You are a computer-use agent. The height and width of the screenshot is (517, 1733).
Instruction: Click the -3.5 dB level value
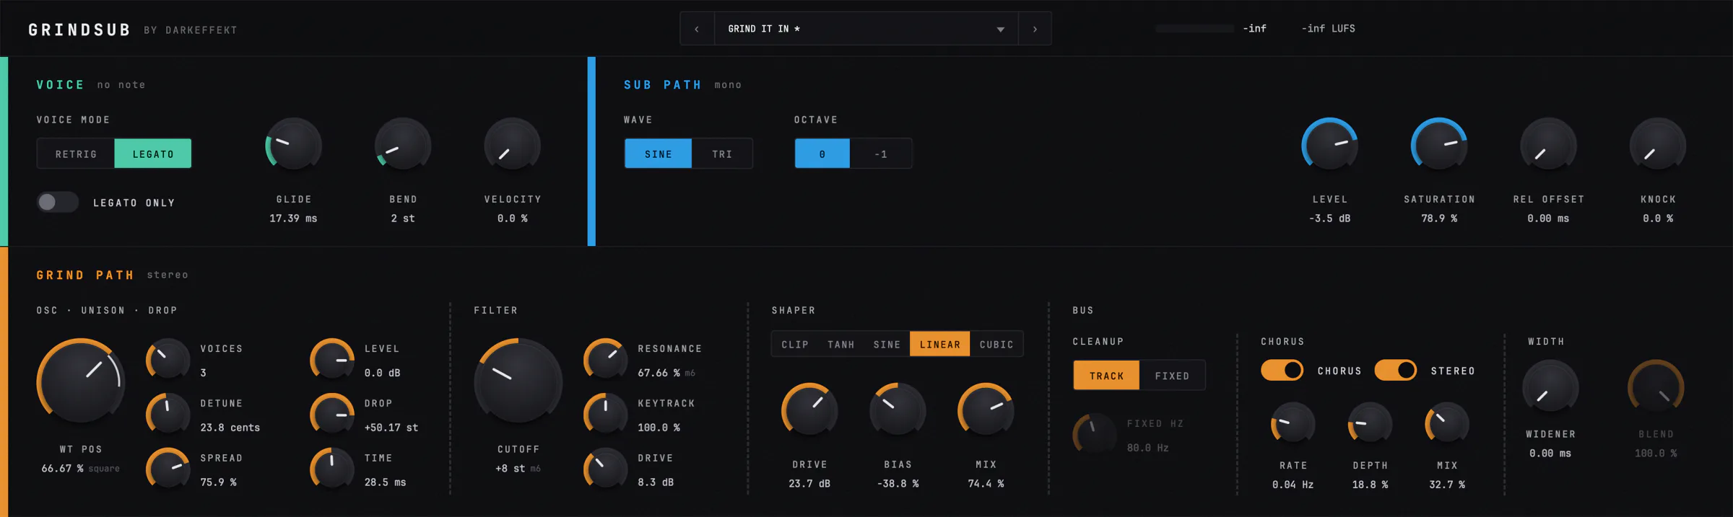tap(1329, 218)
